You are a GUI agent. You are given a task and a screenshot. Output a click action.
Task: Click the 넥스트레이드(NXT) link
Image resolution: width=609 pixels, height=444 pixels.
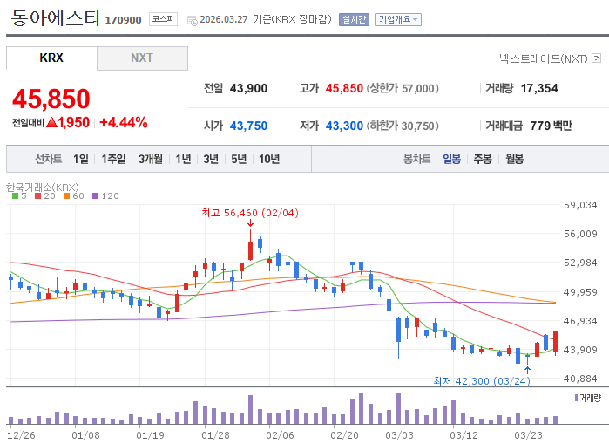click(x=544, y=58)
